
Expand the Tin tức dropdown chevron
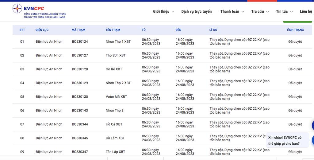tap(291, 12)
